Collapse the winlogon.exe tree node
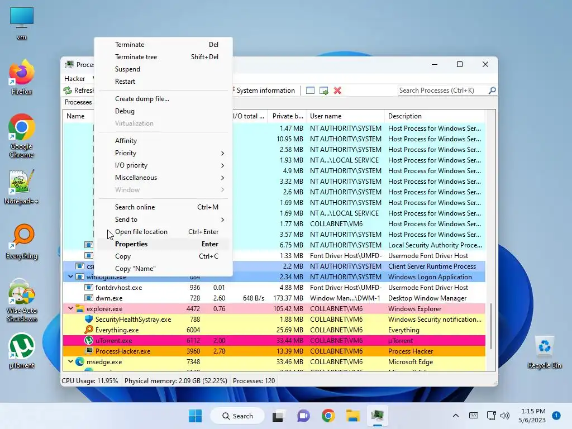The width and height of the screenshot is (572, 429). click(x=71, y=277)
